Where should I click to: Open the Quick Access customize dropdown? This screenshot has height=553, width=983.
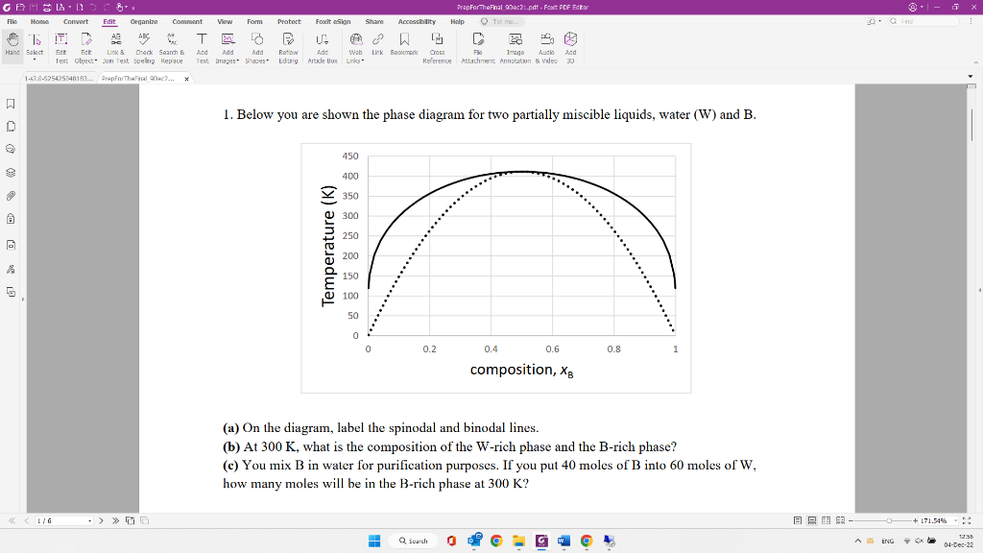tap(132, 8)
